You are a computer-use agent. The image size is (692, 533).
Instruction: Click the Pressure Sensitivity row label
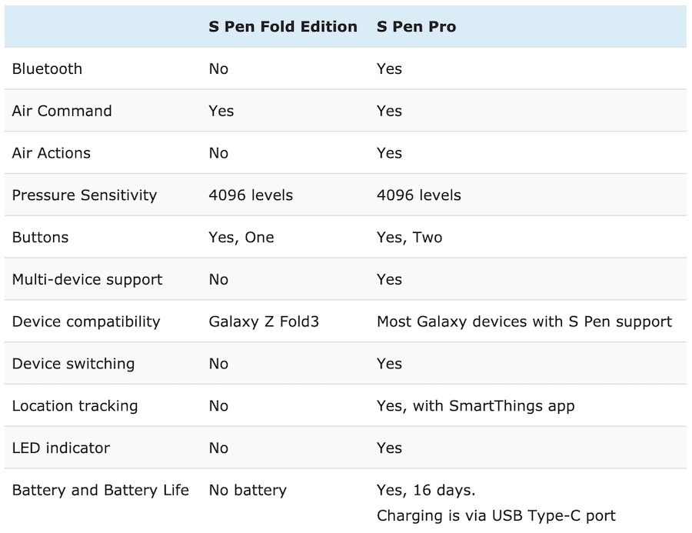84,195
